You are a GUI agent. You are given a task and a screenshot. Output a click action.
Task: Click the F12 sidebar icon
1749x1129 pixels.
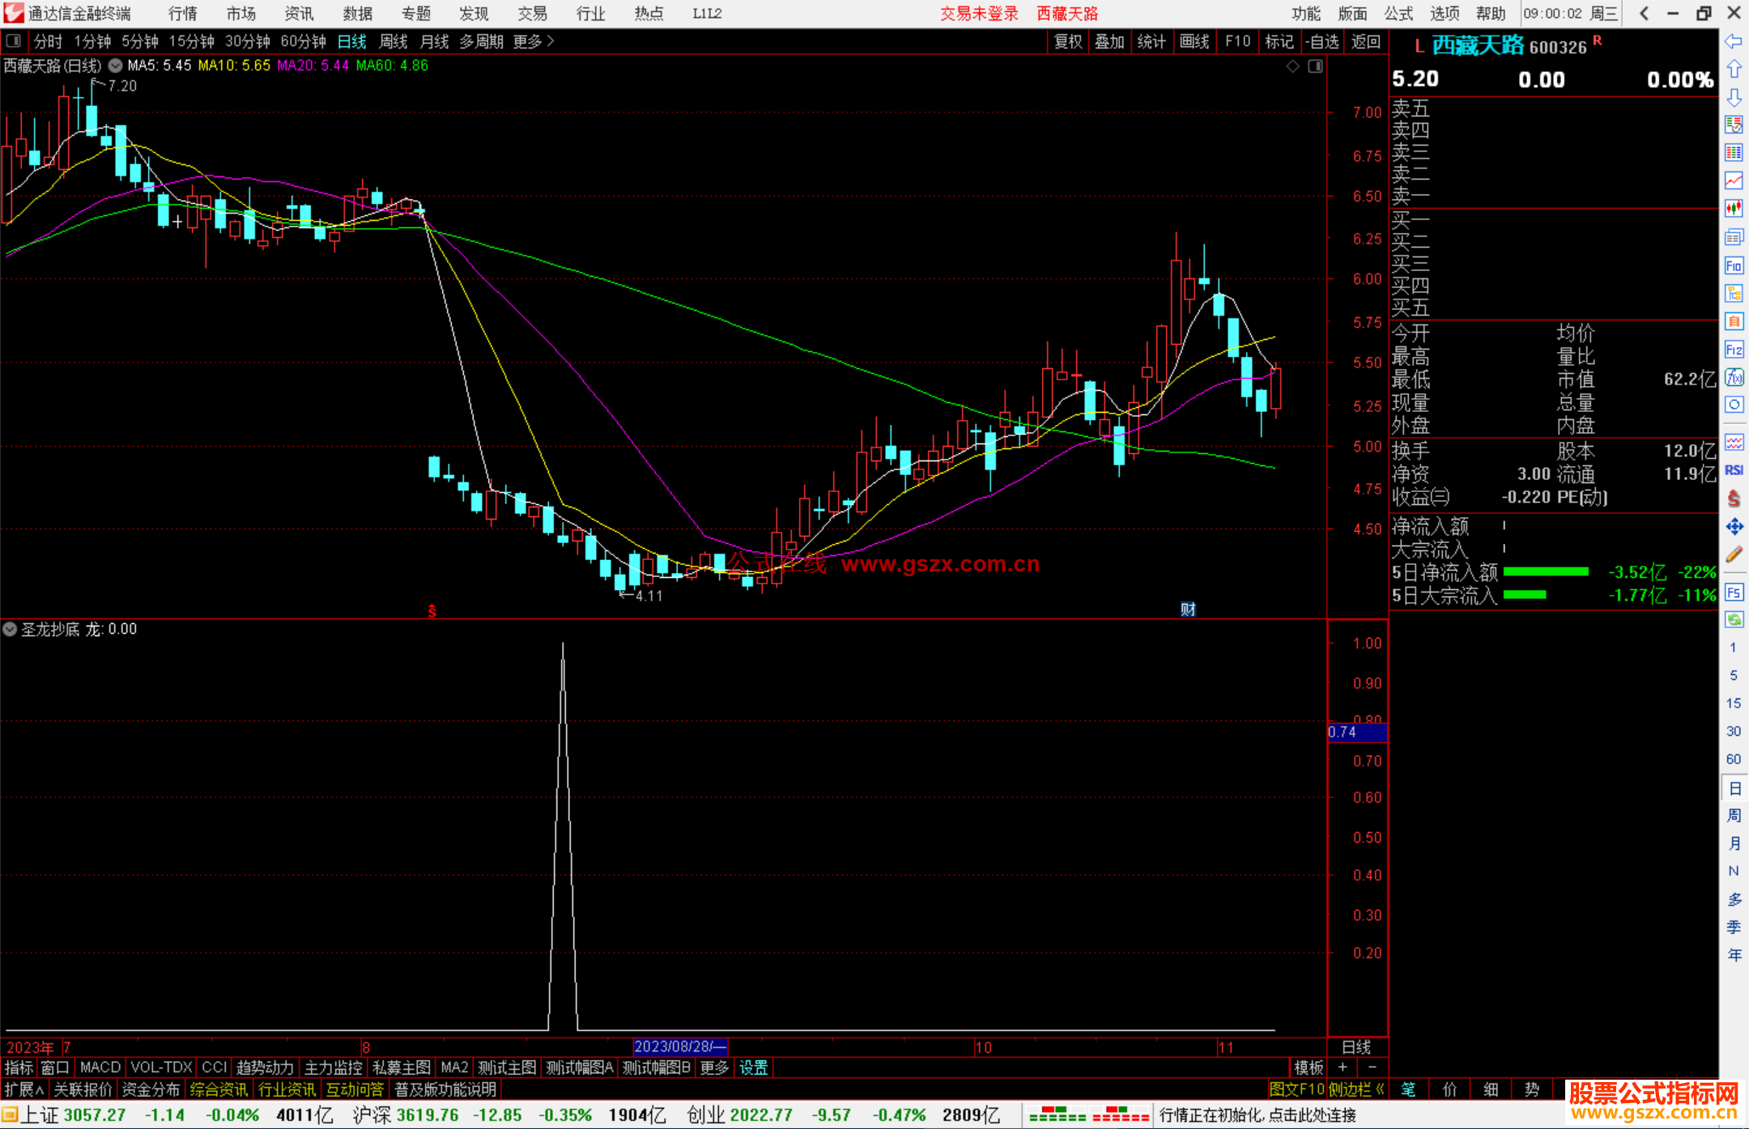[1733, 350]
